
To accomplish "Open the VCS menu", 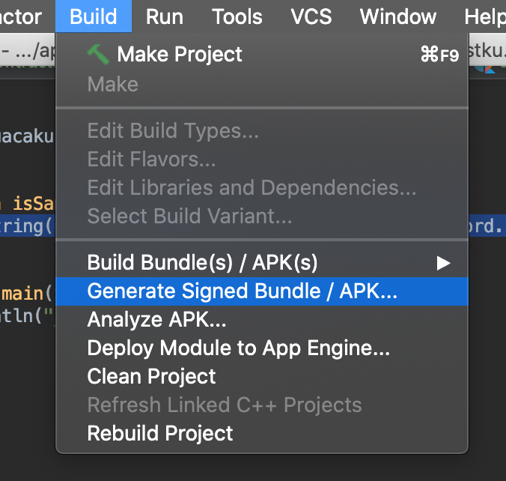I will 311,16.
